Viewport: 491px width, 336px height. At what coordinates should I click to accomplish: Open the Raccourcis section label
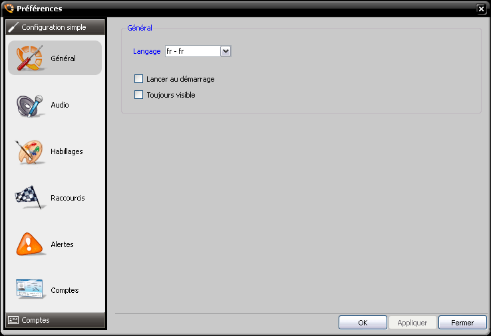coord(68,198)
